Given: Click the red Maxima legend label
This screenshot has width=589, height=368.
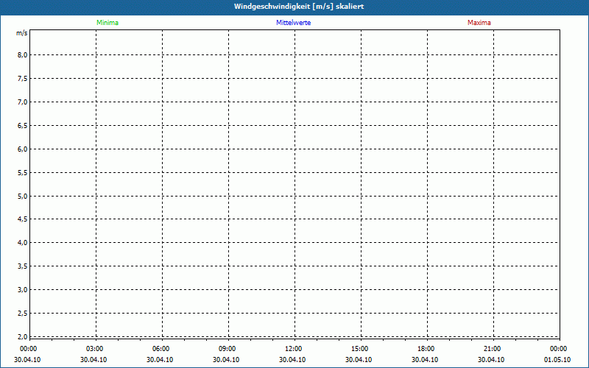Looking at the screenshot, I should (x=479, y=23).
